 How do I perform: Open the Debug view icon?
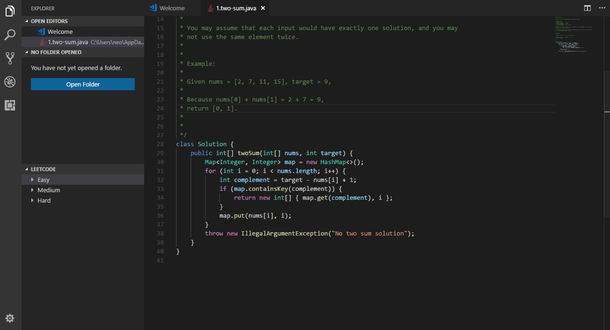pyautogui.click(x=10, y=82)
